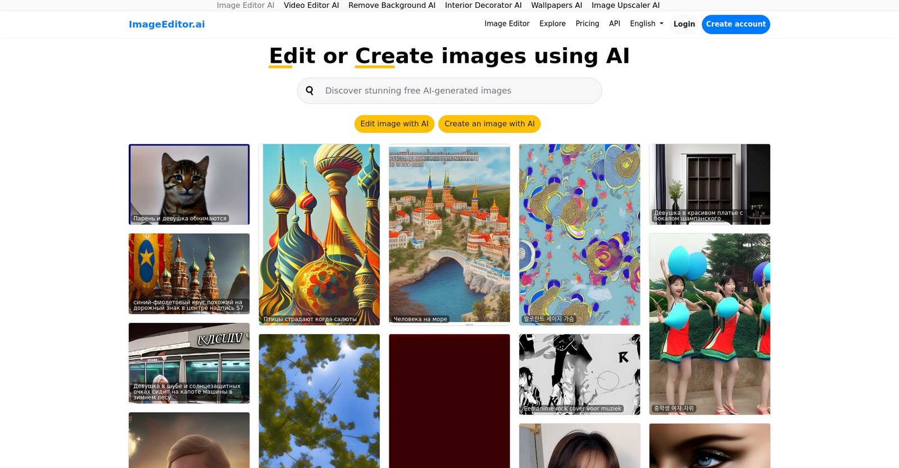Click Create account button
Screen dimensions: 899x468
735,24
